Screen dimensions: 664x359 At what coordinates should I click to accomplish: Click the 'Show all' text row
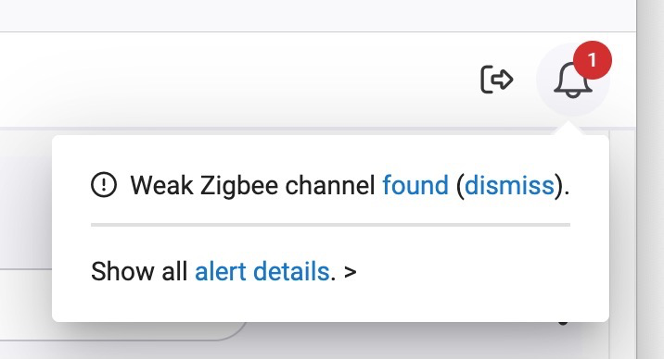pos(223,271)
